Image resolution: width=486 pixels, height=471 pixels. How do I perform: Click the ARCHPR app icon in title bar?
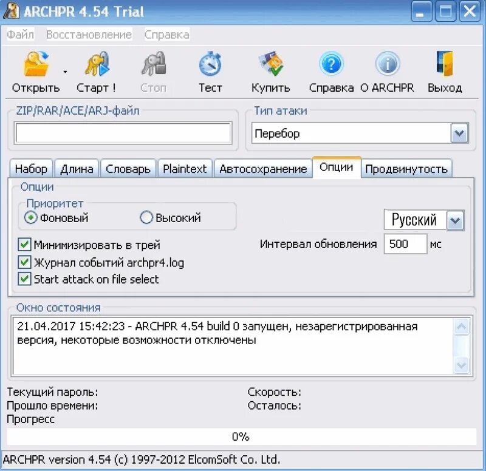point(11,12)
